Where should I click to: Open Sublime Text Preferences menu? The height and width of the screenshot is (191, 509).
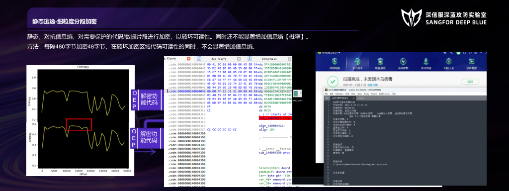click(384, 94)
